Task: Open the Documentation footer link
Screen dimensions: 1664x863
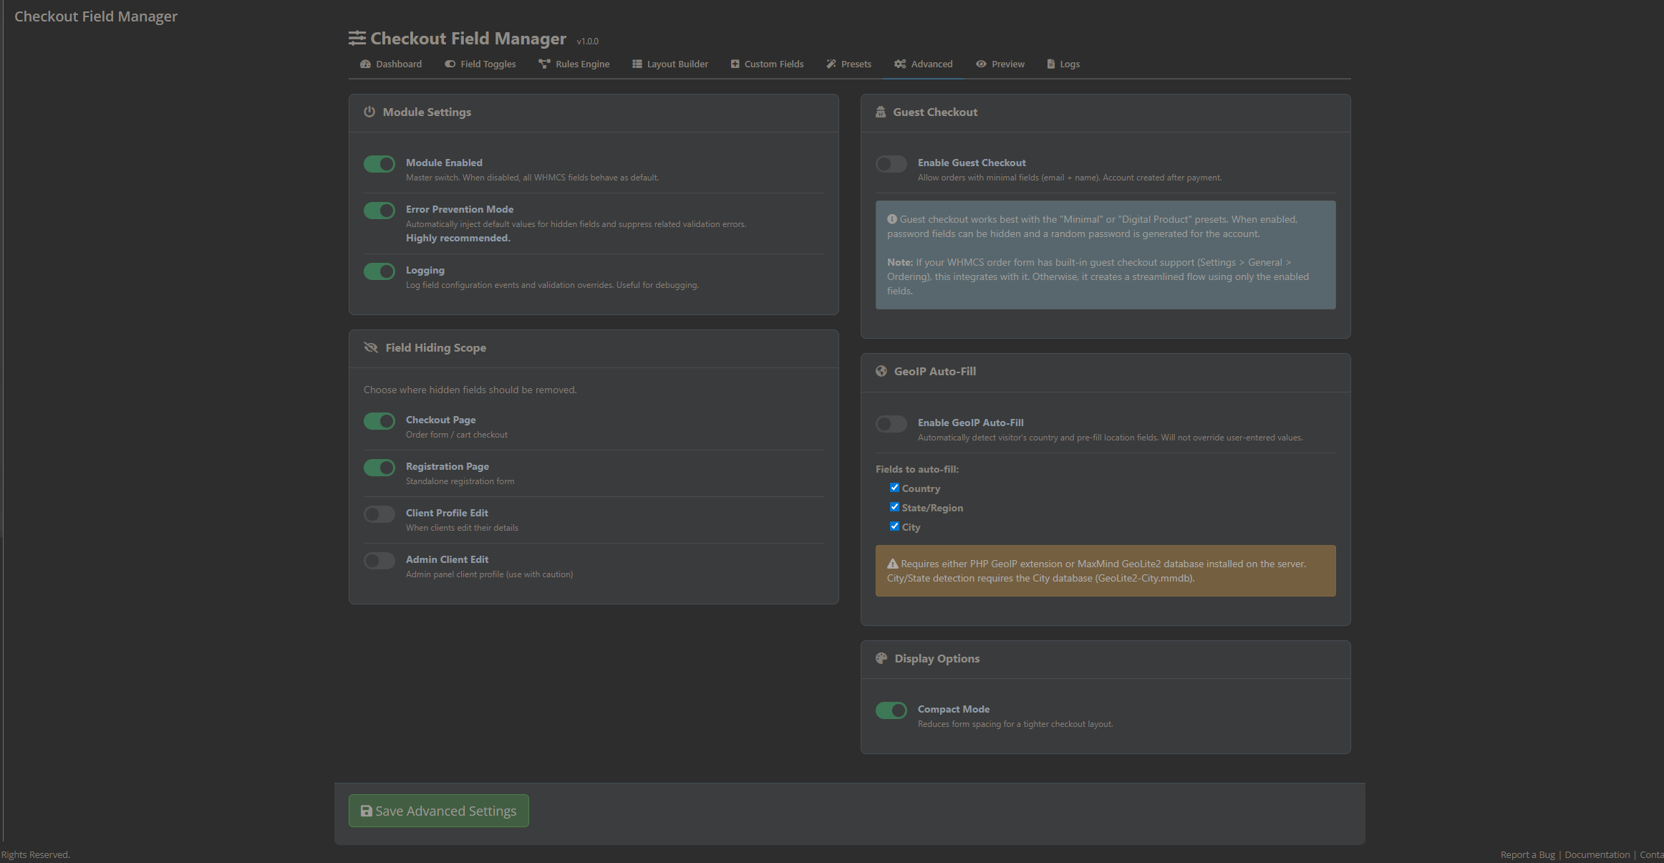Action: [x=1597, y=855]
